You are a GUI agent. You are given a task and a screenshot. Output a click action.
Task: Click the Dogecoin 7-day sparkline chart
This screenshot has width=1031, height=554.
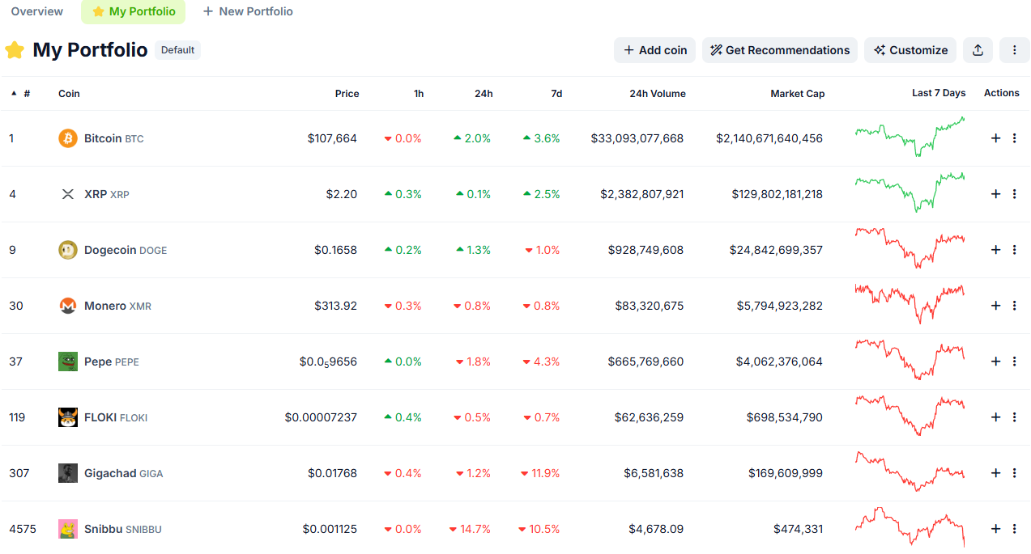pos(910,248)
